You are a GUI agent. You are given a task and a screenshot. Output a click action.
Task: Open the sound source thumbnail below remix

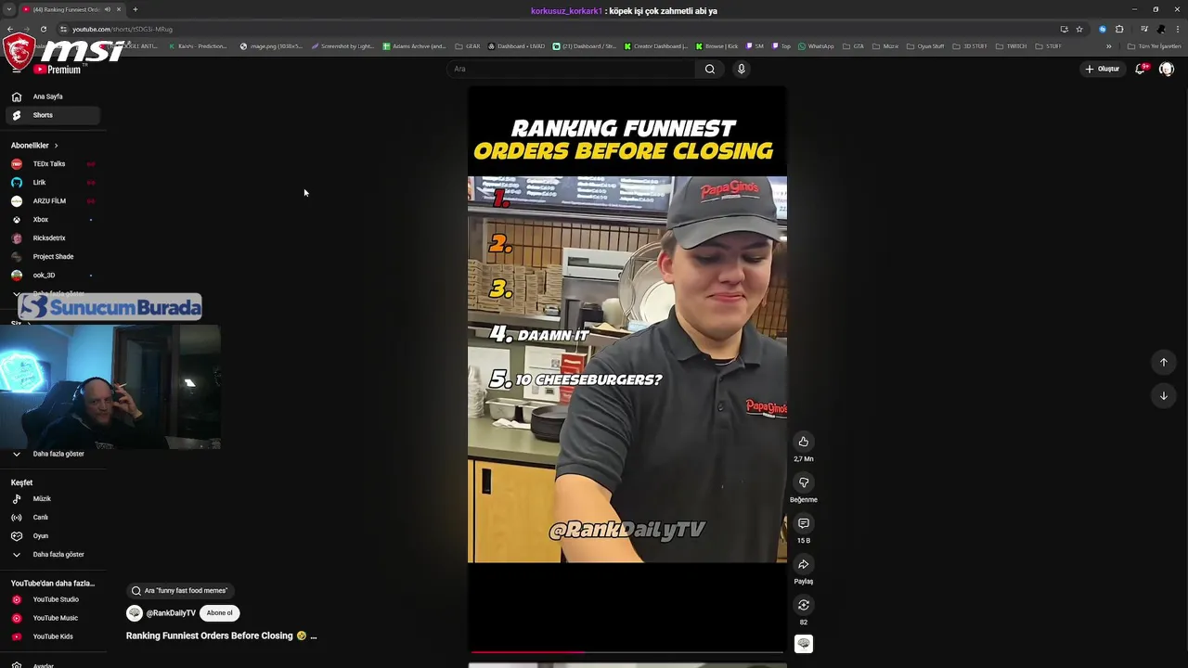point(804,644)
